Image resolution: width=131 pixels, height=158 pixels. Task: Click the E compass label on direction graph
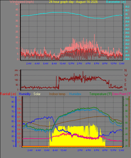(125, 85)
